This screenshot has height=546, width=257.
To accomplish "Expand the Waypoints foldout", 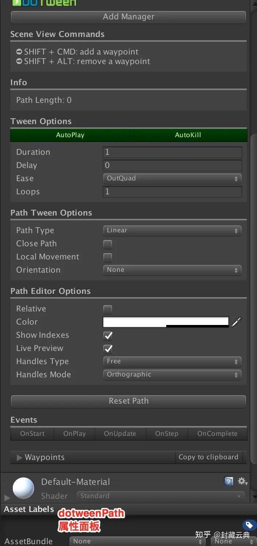I will click(x=20, y=457).
